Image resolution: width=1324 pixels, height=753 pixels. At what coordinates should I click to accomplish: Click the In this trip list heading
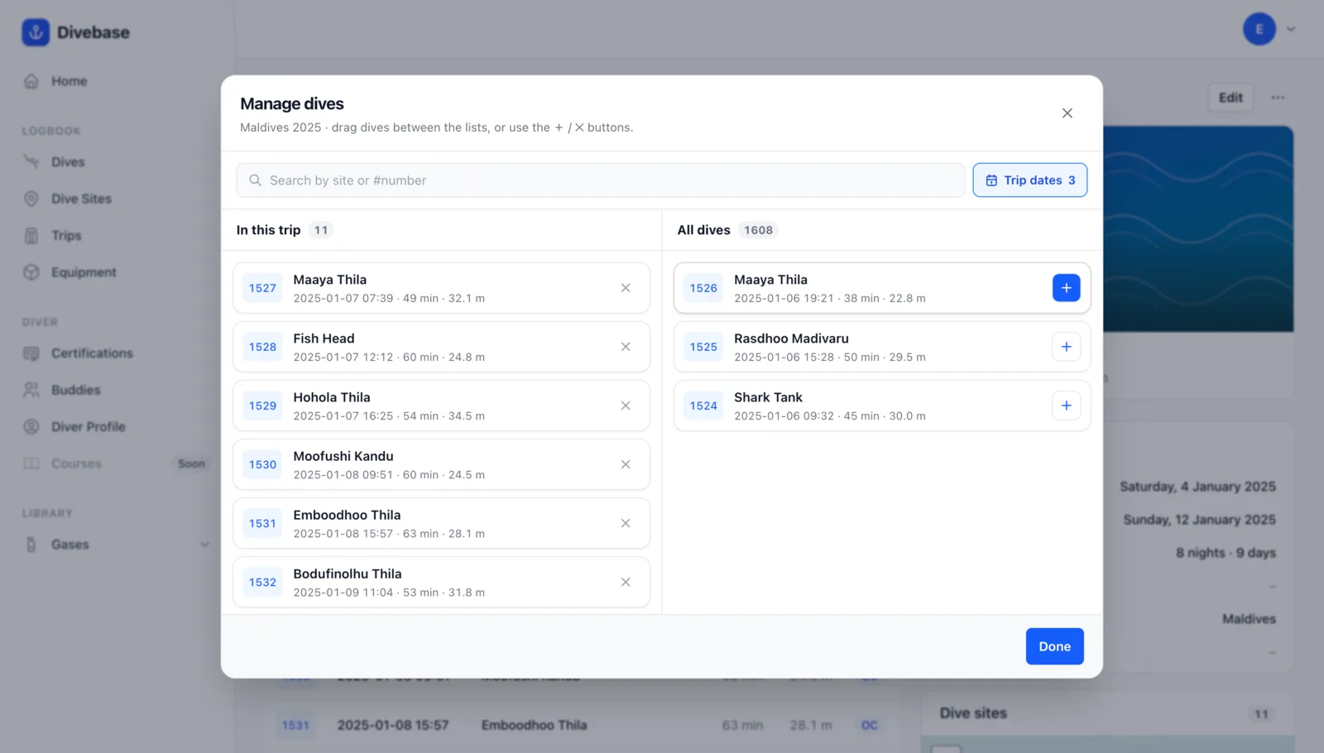coord(268,230)
